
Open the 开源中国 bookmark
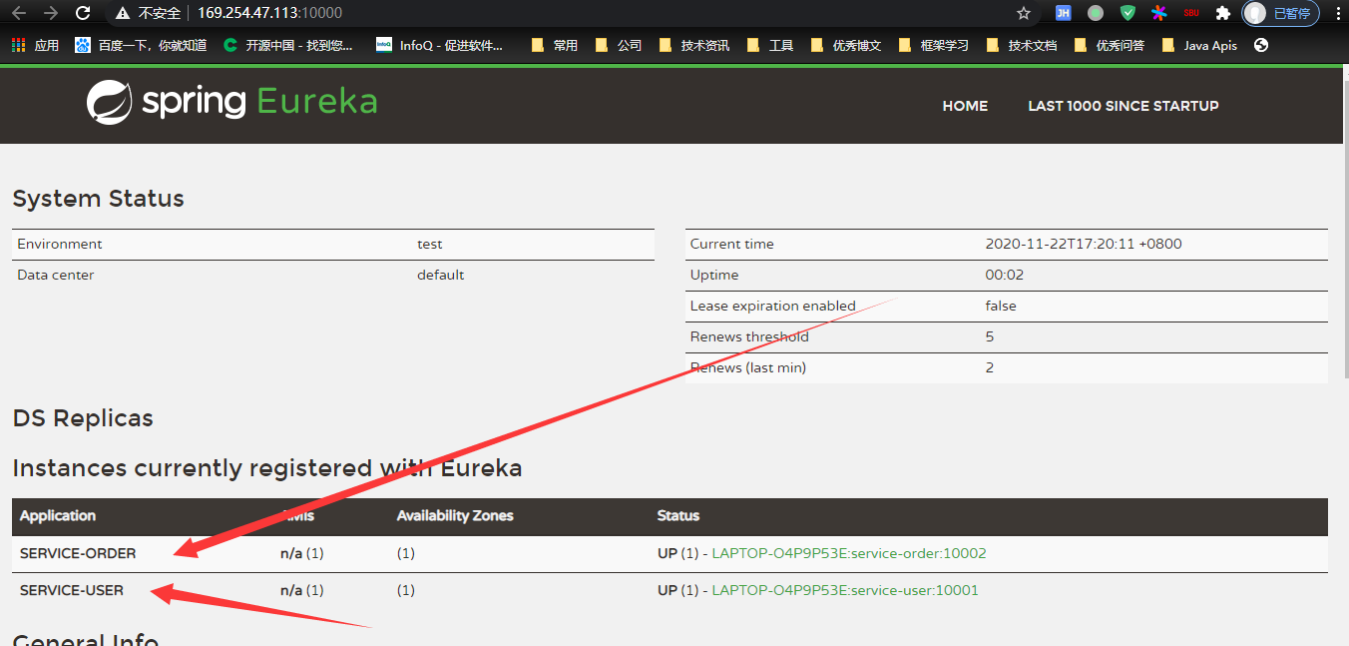click(x=288, y=45)
